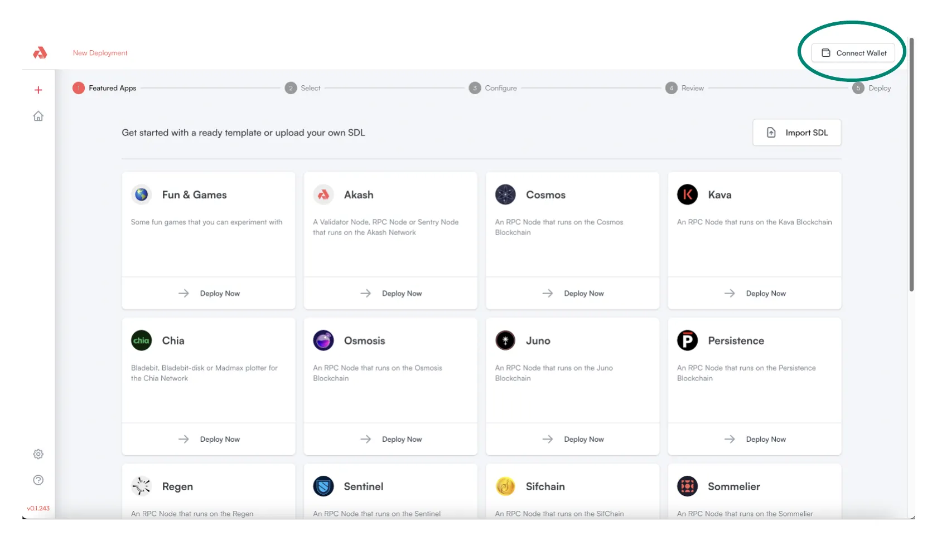Click the Kava logo icon

687,194
